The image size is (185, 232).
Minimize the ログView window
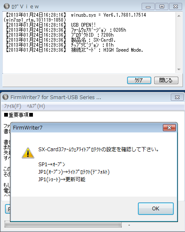(x=148, y=7)
